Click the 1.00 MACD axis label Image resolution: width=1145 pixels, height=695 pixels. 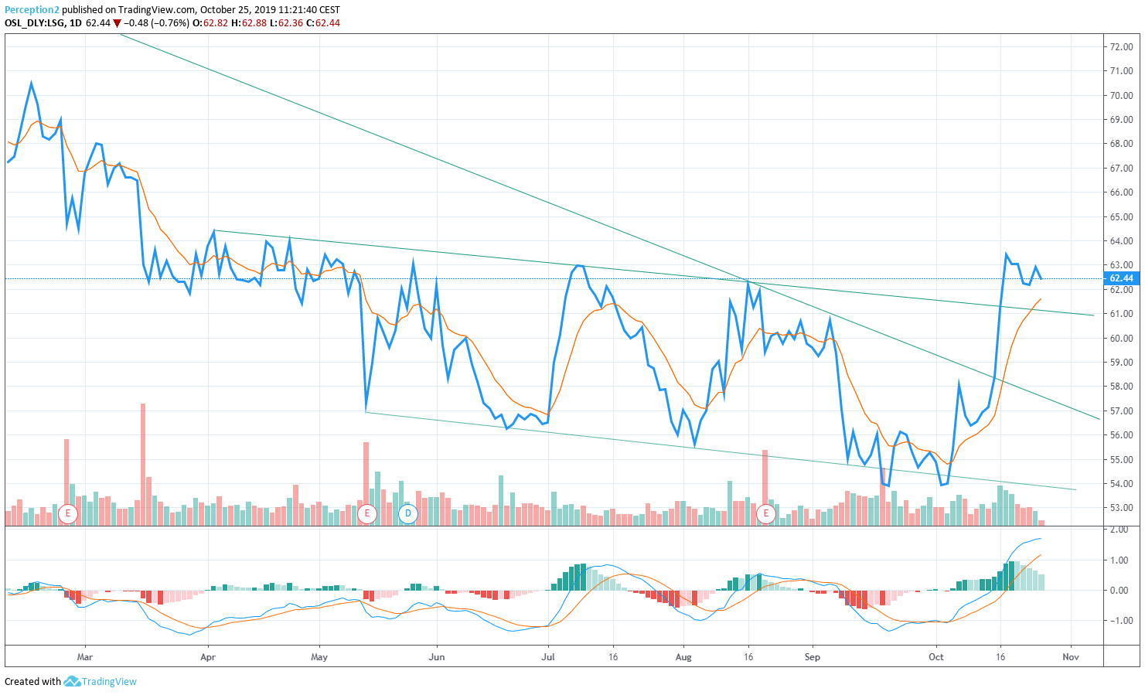(1119, 560)
